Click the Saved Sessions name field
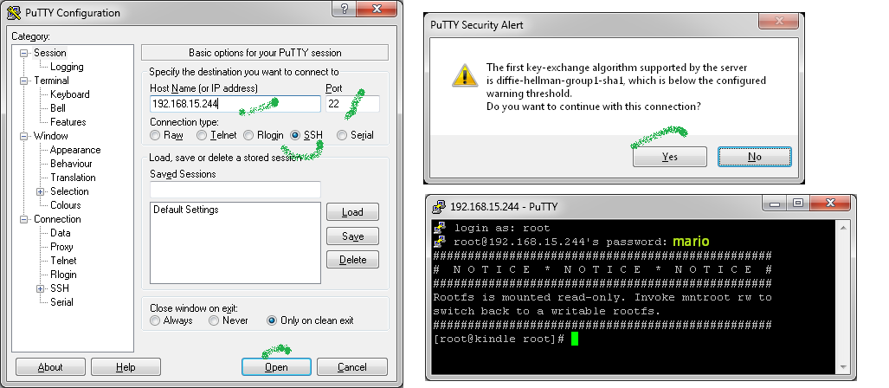Screen dimensions: 889x388 pyautogui.click(x=235, y=190)
